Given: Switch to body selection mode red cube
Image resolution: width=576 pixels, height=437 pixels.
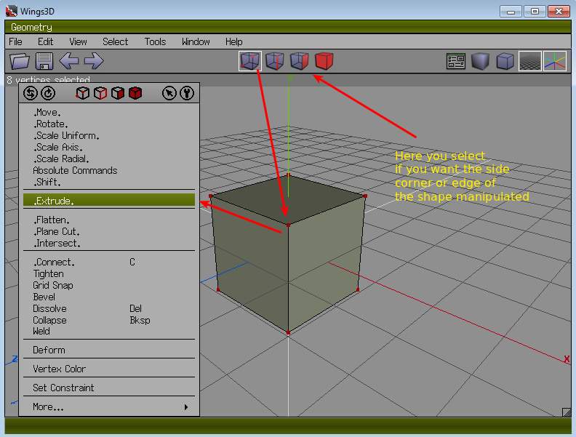Looking at the screenshot, I should tap(324, 61).
